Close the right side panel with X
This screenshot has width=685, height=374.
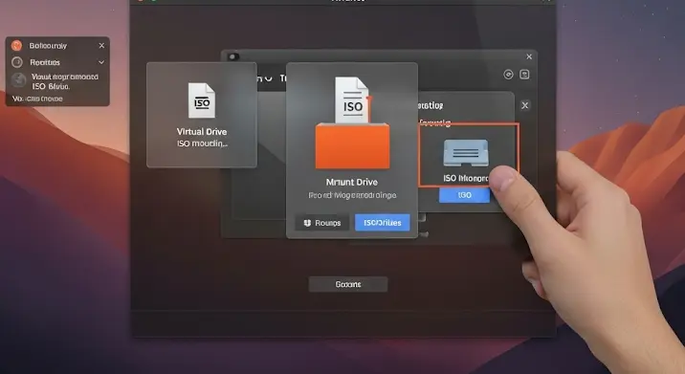pos(525,105)
